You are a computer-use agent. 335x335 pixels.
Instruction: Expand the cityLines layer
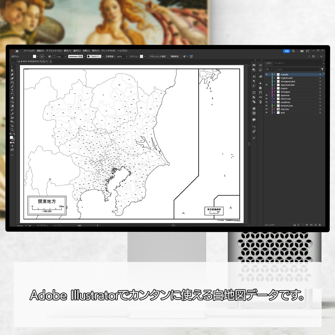pos(274,109)
